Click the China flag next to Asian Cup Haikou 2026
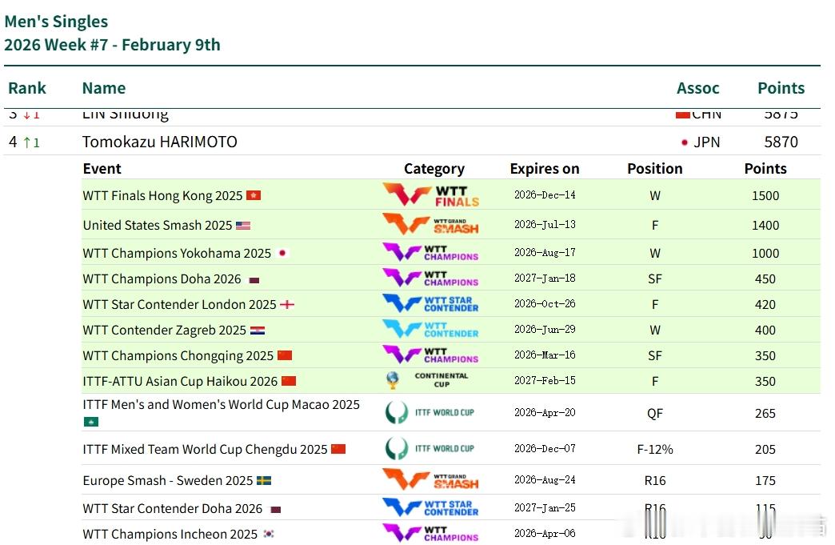This screenshot has width=835, height=545. click(289, 381)
